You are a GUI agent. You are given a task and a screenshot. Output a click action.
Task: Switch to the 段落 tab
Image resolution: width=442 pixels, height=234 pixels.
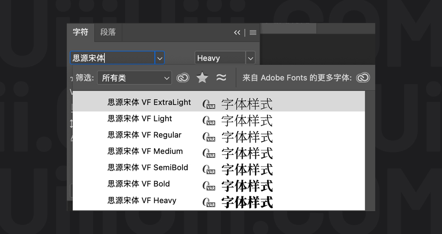[x=108, y=32]
